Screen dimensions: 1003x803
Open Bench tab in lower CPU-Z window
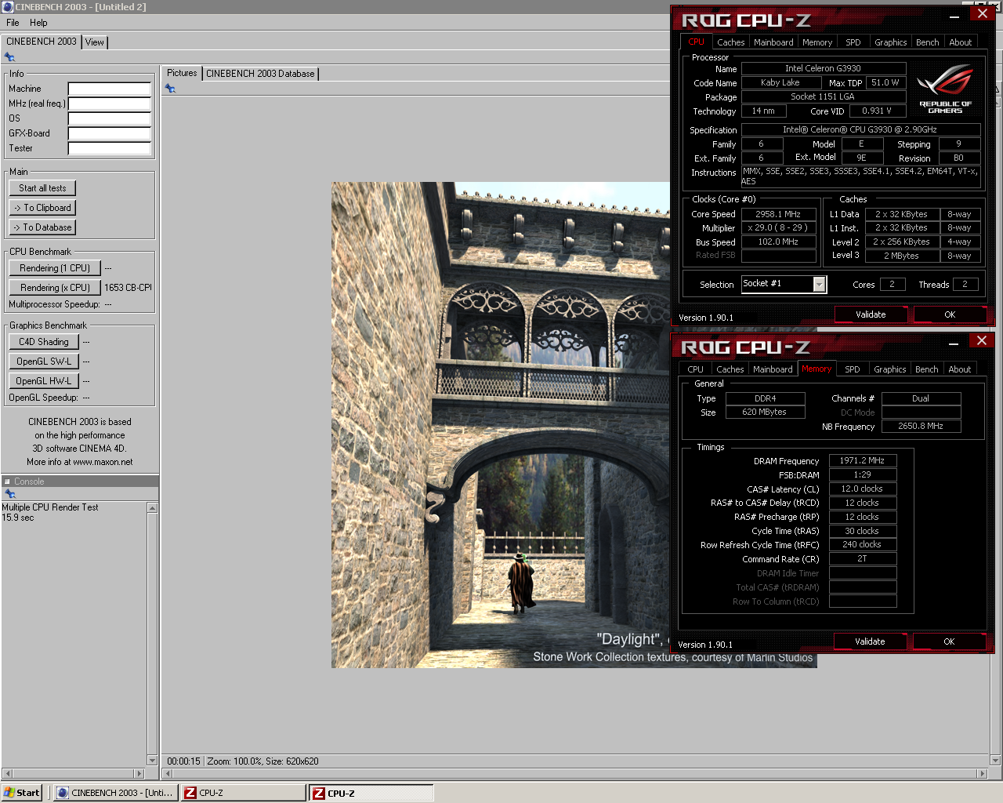click(927, 369)
